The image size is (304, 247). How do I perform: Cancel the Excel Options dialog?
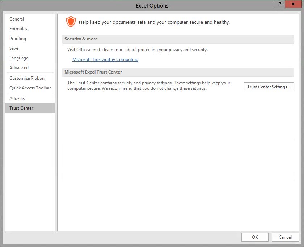pos(285,237)
